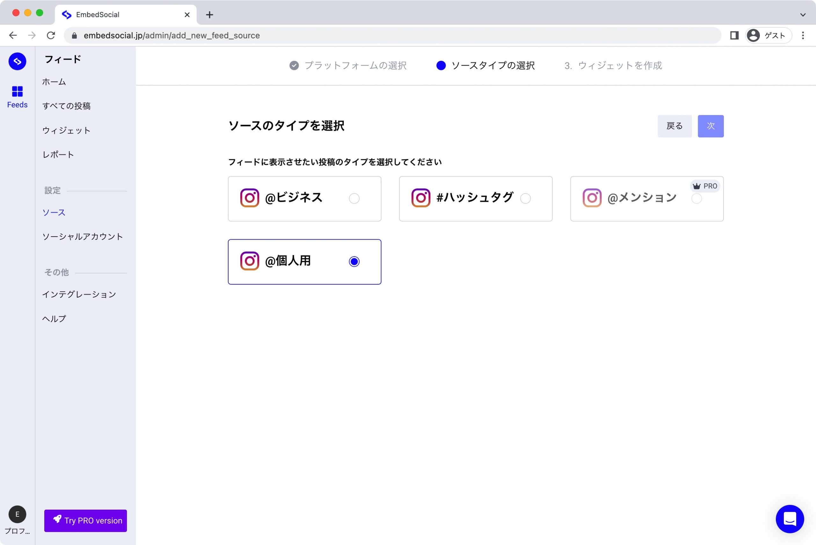Click the EmbedSocial logo in sidebar
The width and height of the screenshot is (816, 545).
18,61
